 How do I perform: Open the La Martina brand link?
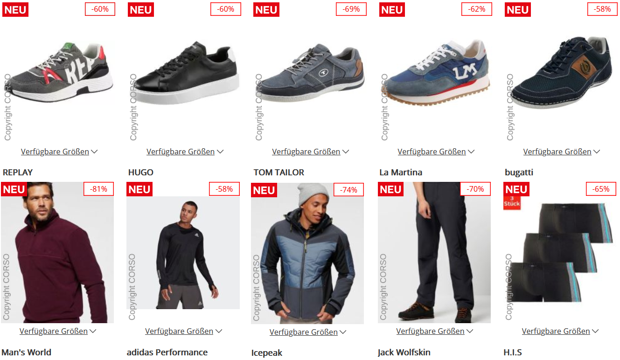(x=401, y=172)
